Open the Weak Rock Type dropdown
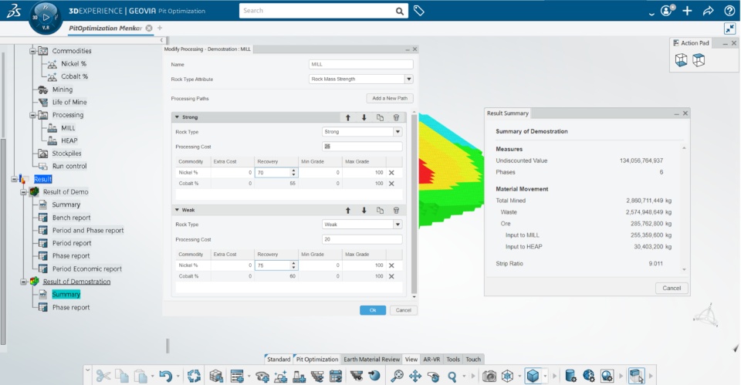The height and width of the screenshot is (385, 741). pos(398,225)
